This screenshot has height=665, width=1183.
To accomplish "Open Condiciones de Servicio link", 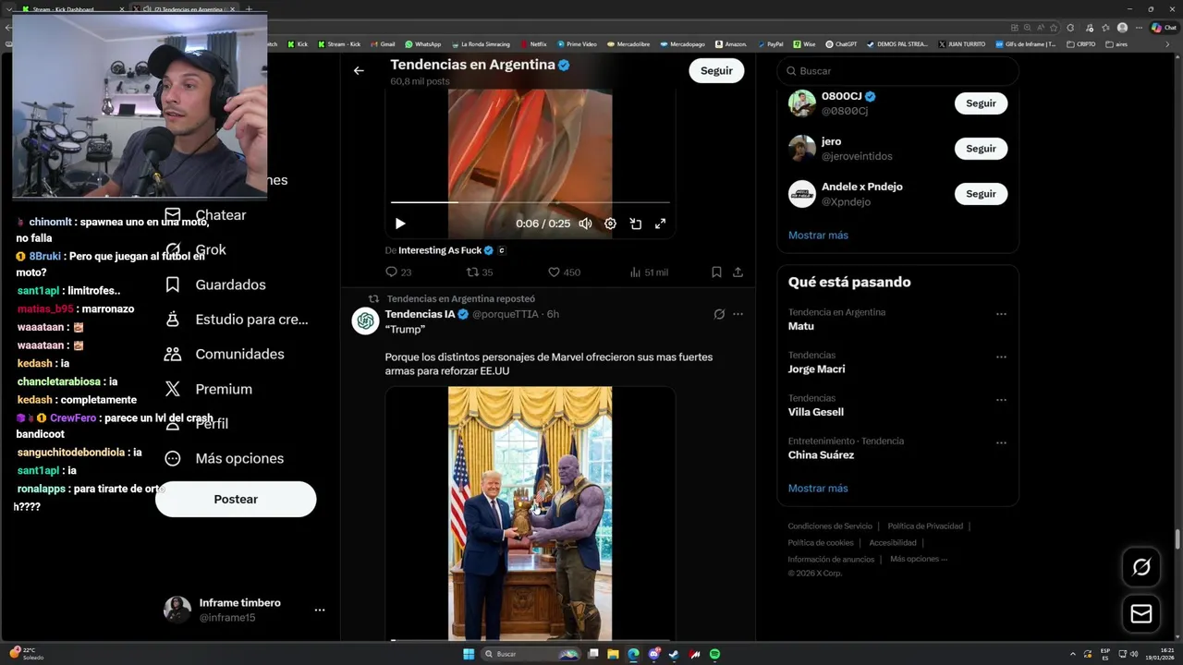I will [830, 526].
